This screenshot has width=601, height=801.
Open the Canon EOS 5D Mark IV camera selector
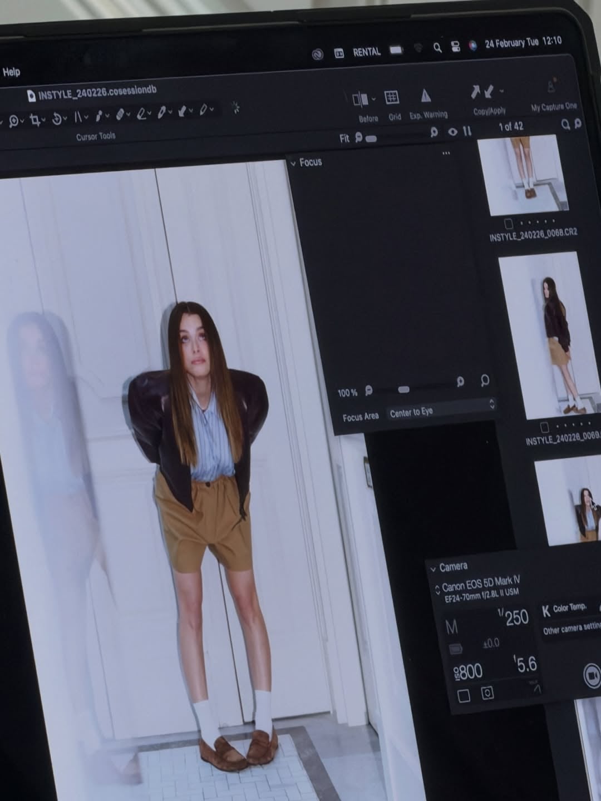(x=437, y=589)
